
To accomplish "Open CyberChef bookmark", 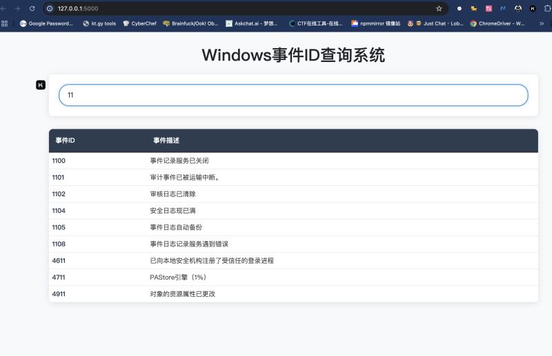I will [x=140, y=23].
